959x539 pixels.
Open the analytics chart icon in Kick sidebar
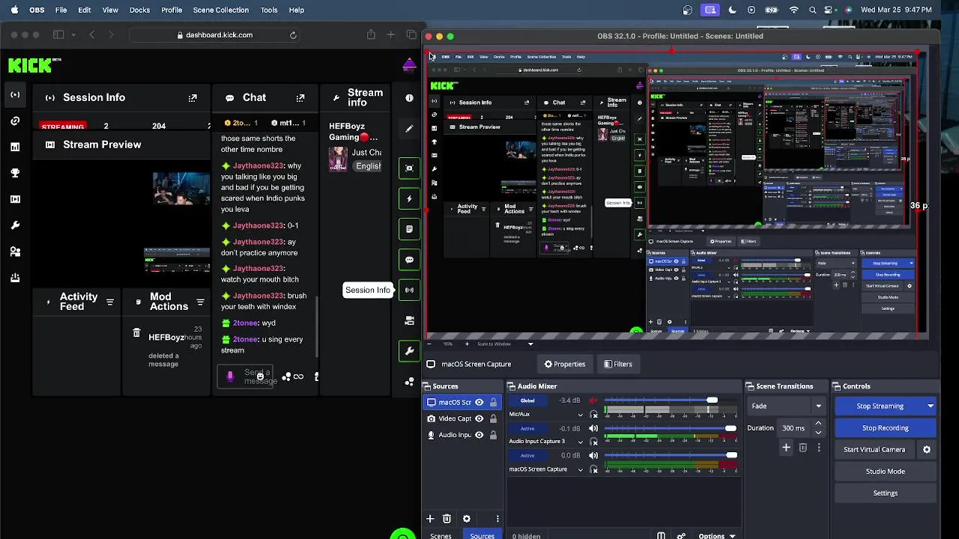coord(15,147)
